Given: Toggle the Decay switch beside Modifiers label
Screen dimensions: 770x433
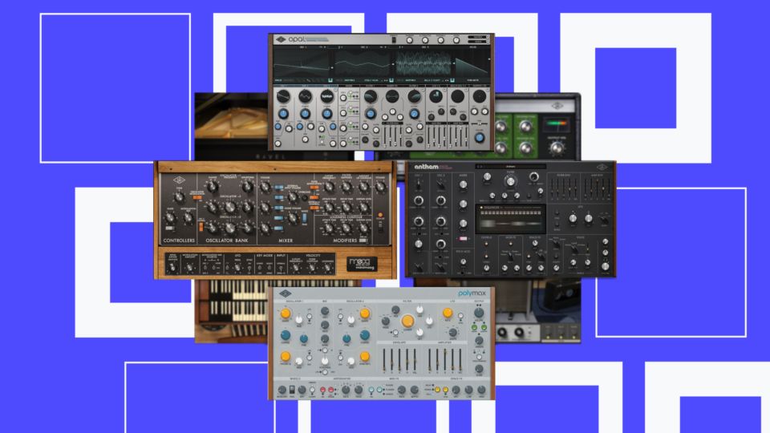Looking at the screenshot, I should tap(363, 241).
